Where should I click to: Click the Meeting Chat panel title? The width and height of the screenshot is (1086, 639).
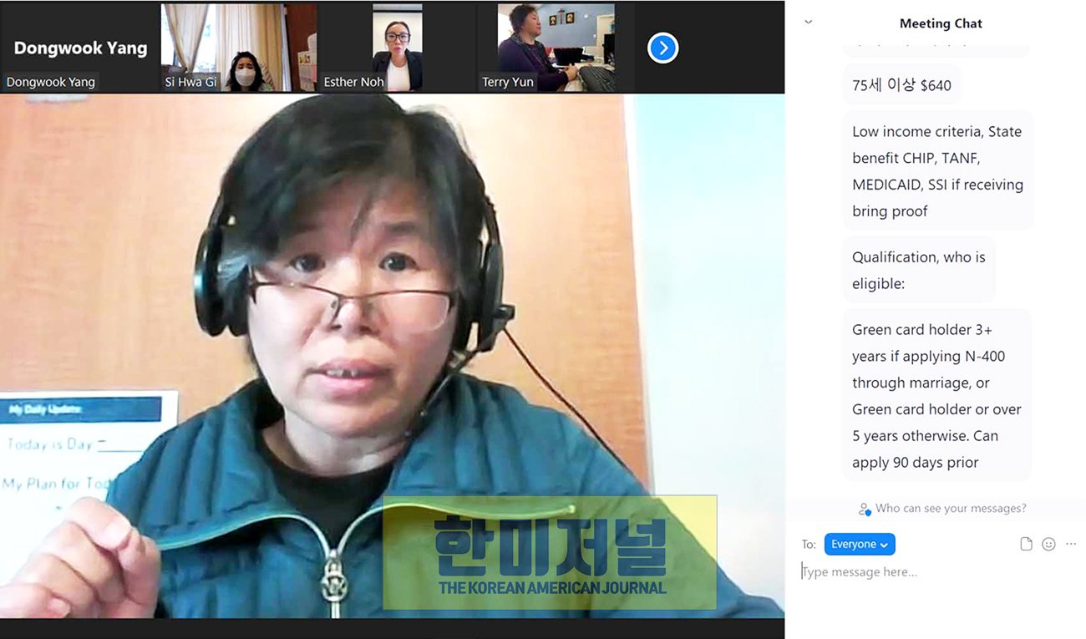pyautogui.click(x=941, y=23)
